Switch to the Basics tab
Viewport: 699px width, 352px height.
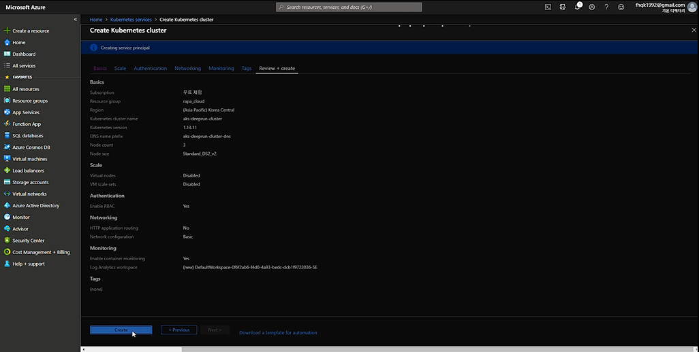point(100,69)
